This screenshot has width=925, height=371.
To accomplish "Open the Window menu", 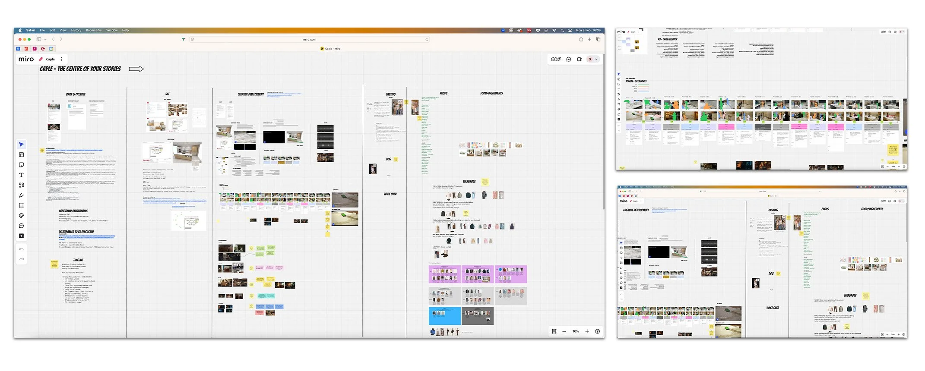I will 112,30.
